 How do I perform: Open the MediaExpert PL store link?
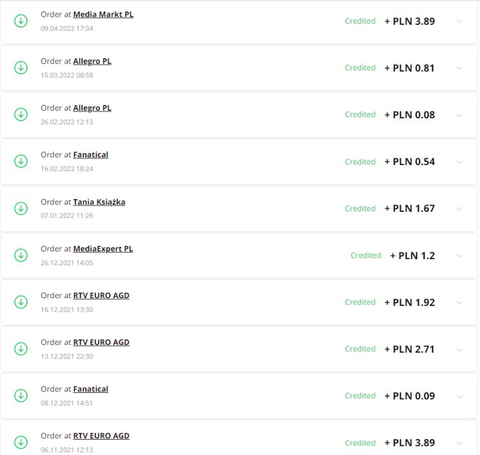pyautogui.click(x=103, y=249)
